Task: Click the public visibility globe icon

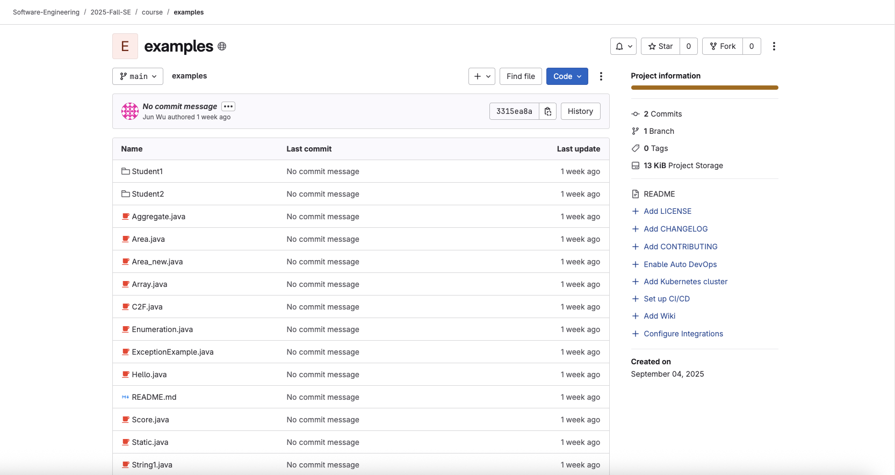Action: [x=222, y=46]
